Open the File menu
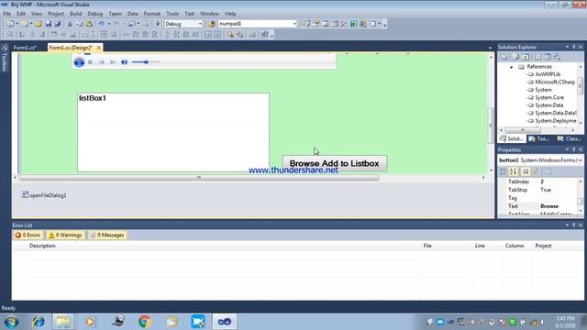The width and height of the screenshot is (587, 330). point(6,14)
